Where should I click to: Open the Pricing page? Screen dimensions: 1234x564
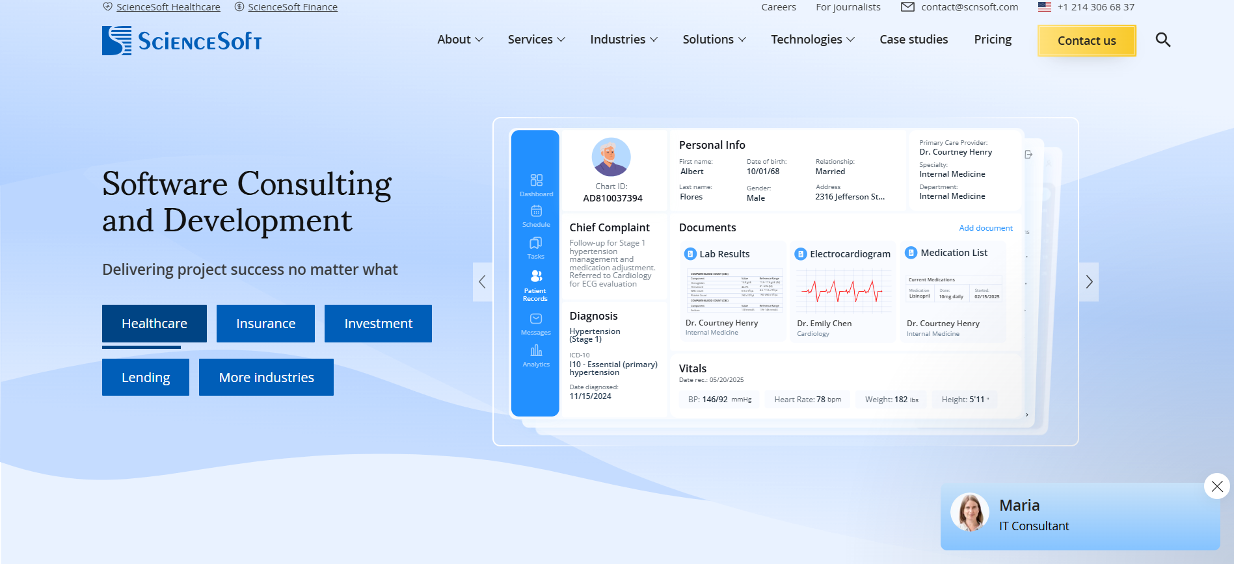[x=993, y=40]
